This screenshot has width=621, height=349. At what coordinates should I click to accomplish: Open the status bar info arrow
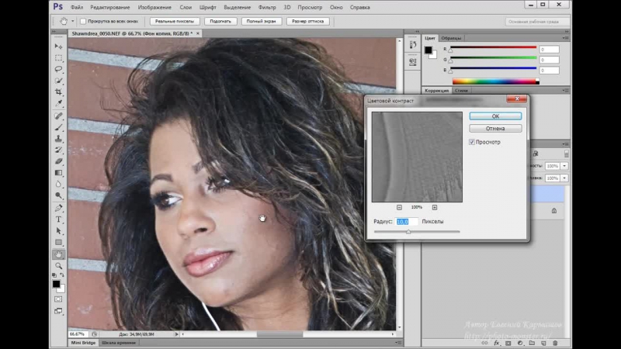[177, 334]
